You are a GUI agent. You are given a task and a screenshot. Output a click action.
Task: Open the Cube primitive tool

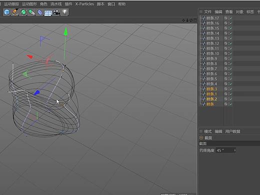[x=7, y=12]
